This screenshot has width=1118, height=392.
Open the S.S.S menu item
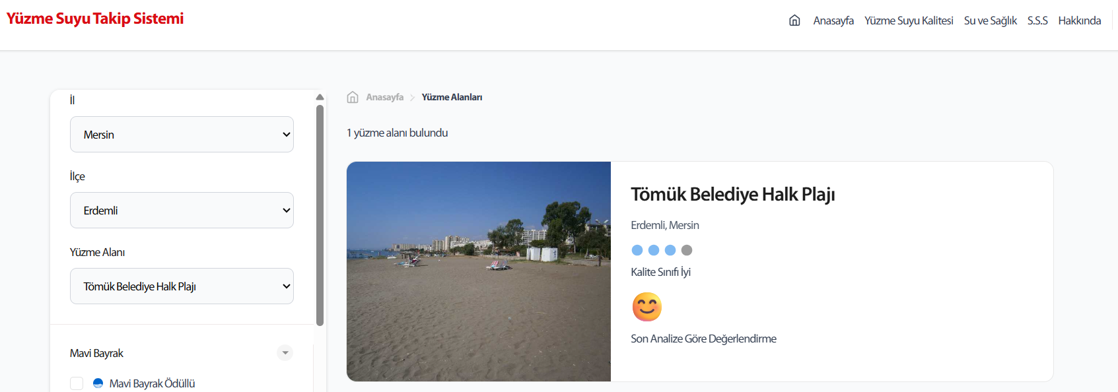point(1037,20)
